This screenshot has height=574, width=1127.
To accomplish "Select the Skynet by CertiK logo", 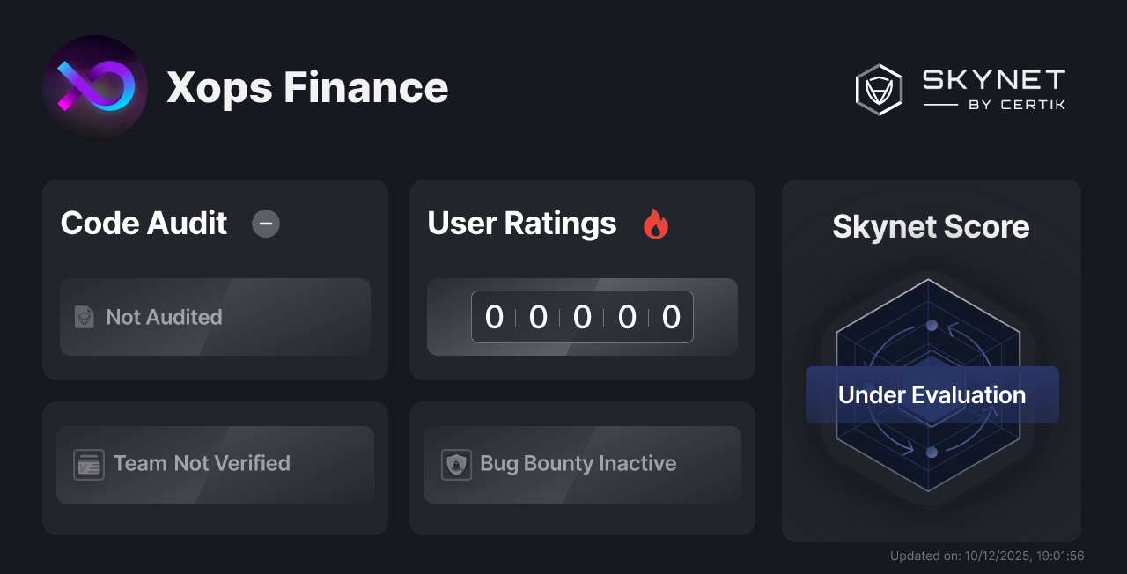I will coord(960,89).
